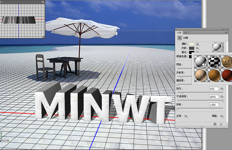Delete material using the trash icon
232x150 pixels.
(x=221, y=124)
